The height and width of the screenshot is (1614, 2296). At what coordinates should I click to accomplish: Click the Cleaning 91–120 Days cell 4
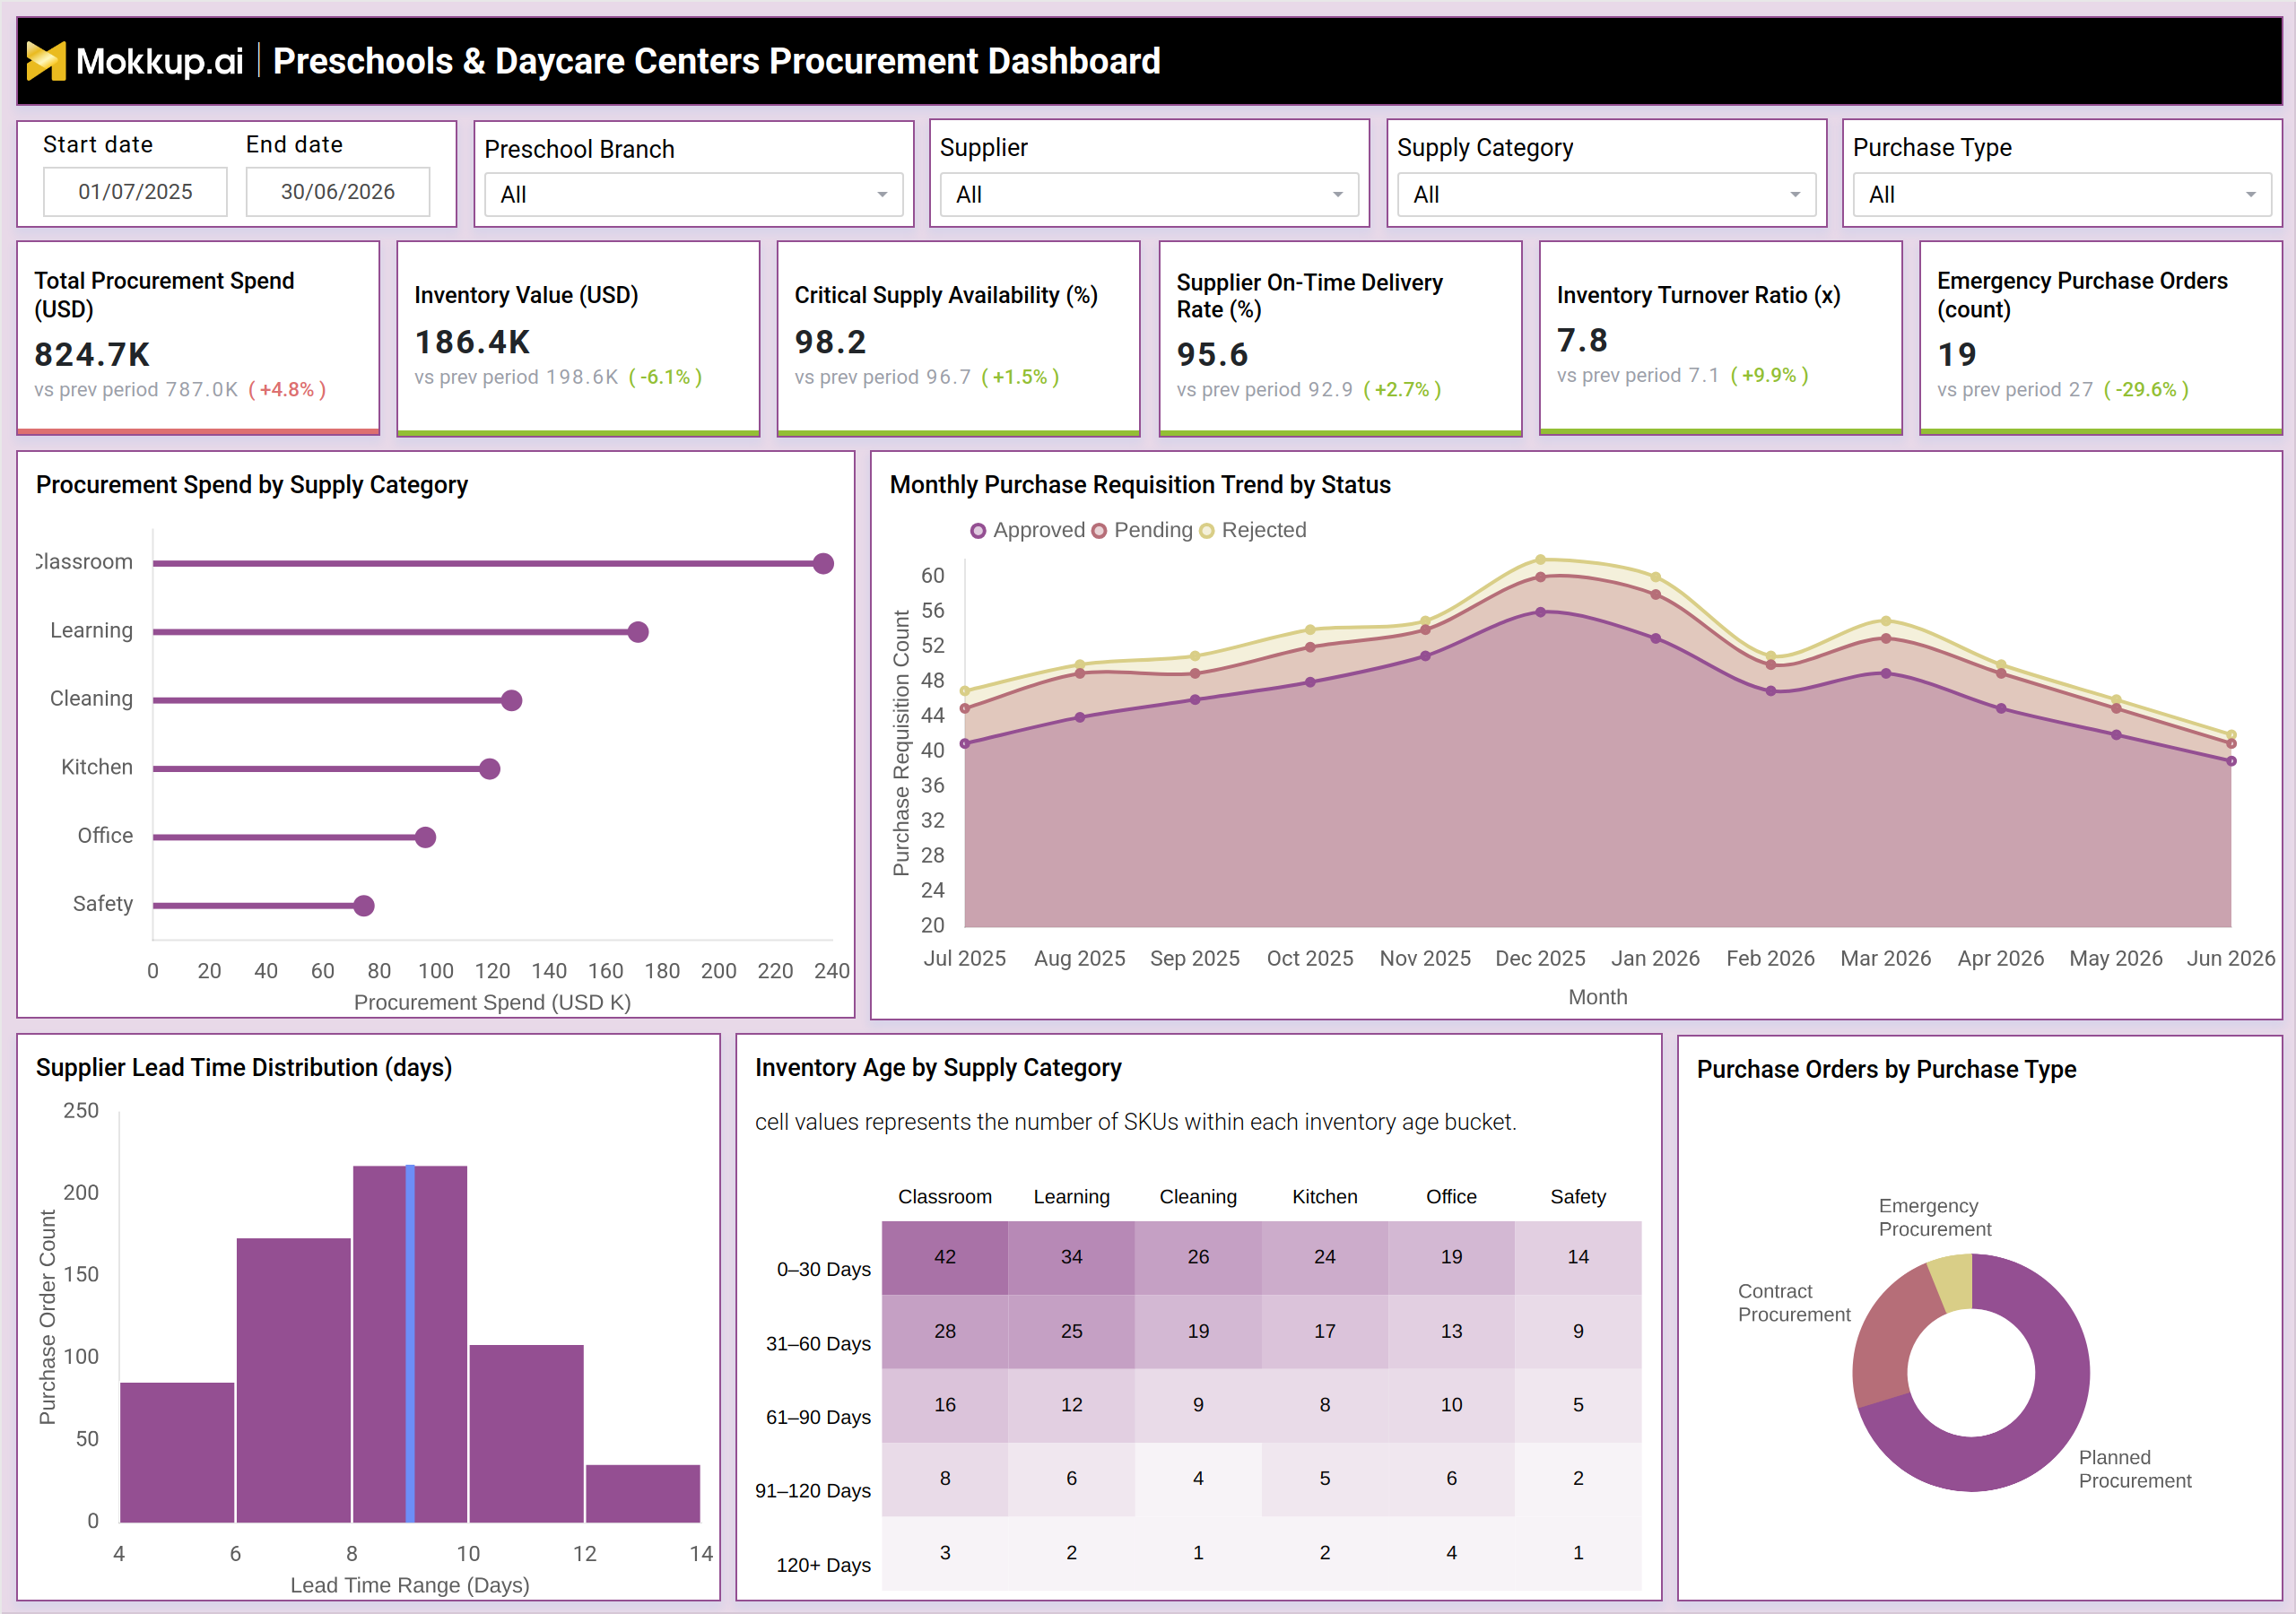click(1198, 1479)
